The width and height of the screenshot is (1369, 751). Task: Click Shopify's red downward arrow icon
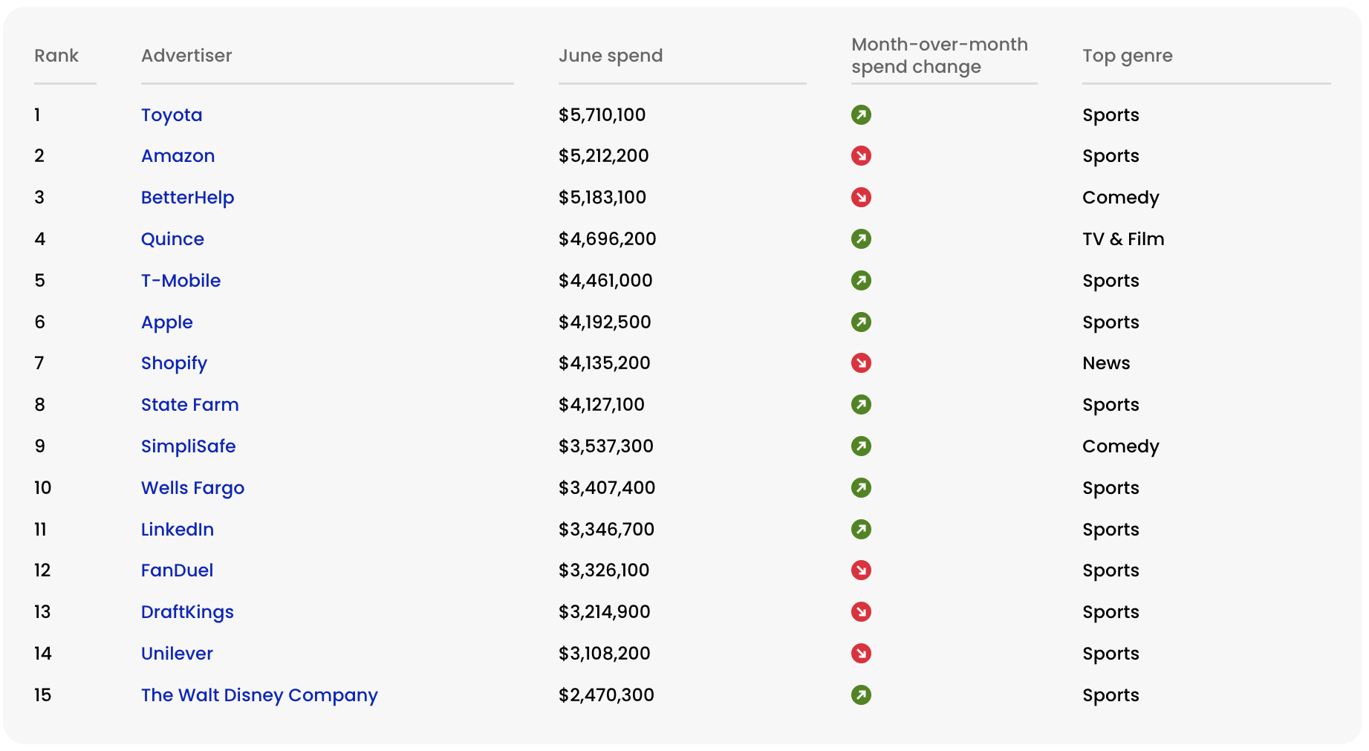click(861, 363)
